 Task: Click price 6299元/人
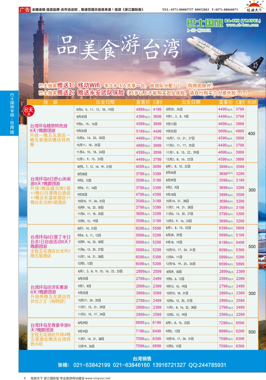tap(143, 228)
